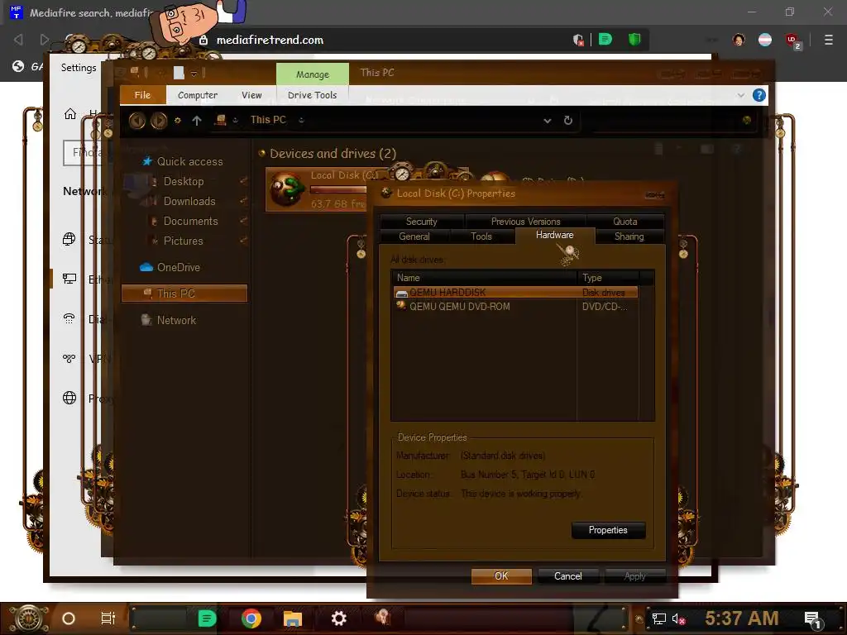
Task: Go back in File Explorer
Action: pos(136,121)
